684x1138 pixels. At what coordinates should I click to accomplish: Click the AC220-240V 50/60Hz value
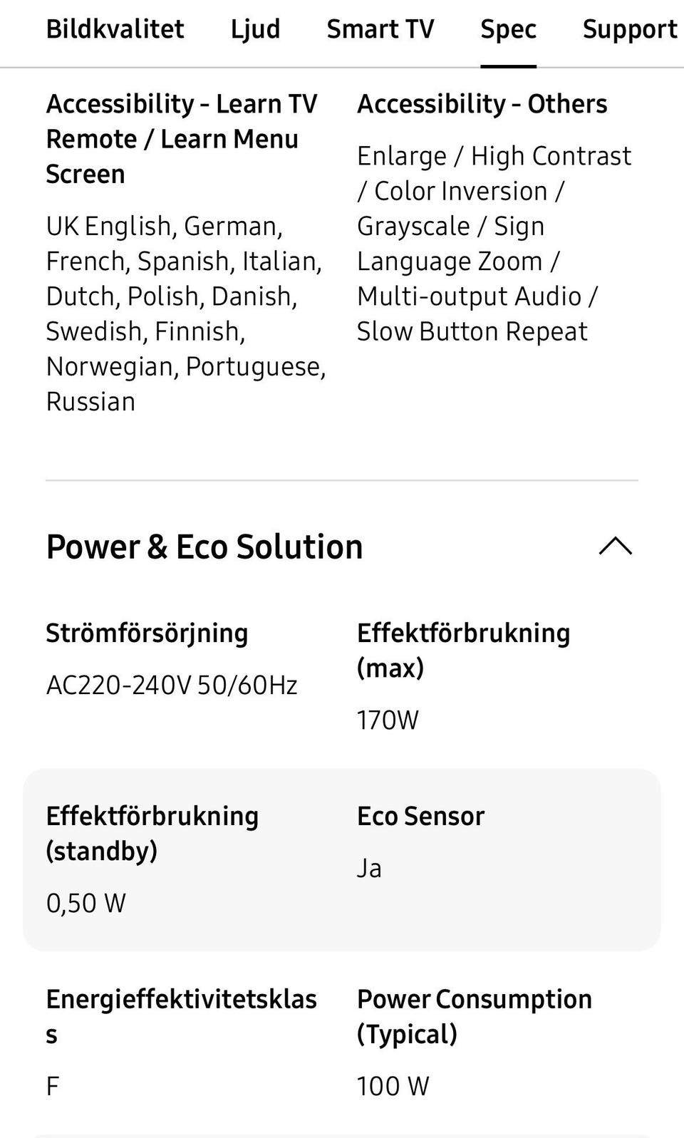click(x=172, y=685)
